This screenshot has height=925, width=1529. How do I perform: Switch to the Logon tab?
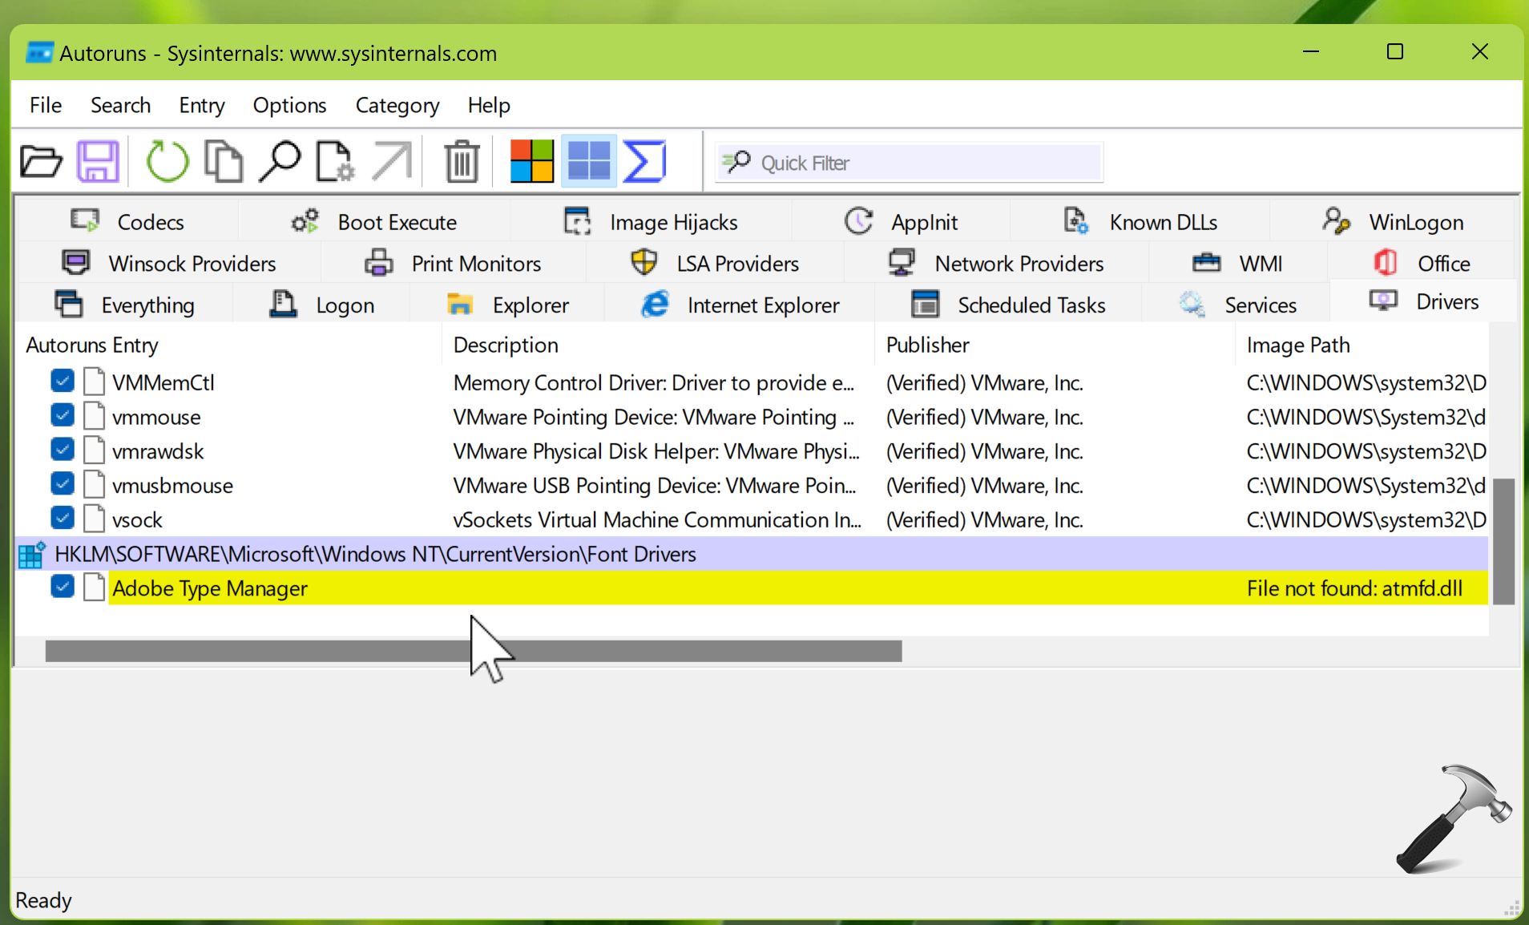321,305
